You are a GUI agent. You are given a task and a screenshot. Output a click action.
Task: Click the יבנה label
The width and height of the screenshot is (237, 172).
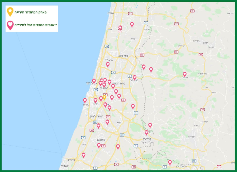[x=84, y=145]
